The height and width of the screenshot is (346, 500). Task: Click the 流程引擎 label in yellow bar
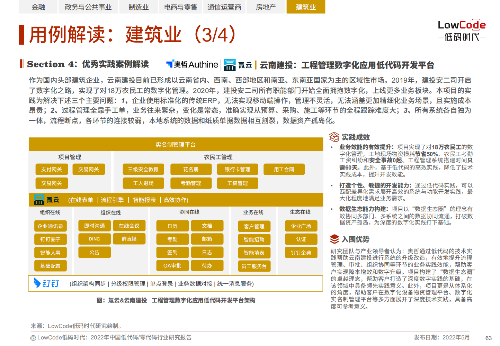pos(112,200)
